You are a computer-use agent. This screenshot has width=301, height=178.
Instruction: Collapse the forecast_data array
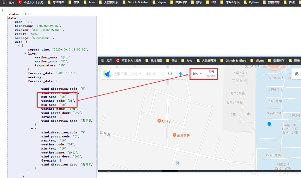point(25,81)
